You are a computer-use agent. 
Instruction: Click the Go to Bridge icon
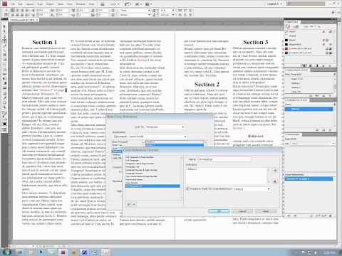pyautogui.click(x=103, y=4)
